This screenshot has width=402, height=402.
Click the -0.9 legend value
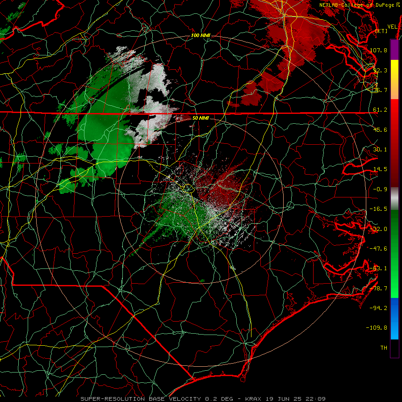(380, 189)
